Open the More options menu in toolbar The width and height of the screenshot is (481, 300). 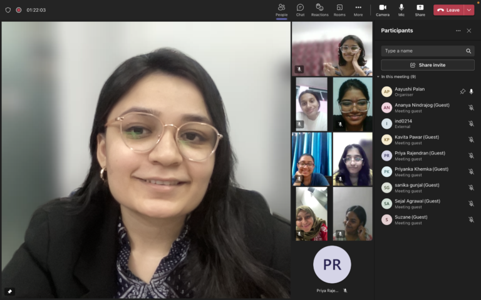pyautogui.click(x=358, y=9)
